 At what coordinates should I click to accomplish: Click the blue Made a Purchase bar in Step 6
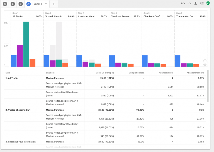tap(177, 61)
